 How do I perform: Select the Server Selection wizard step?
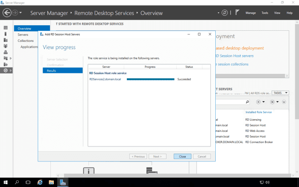click(x=57, y=59)
